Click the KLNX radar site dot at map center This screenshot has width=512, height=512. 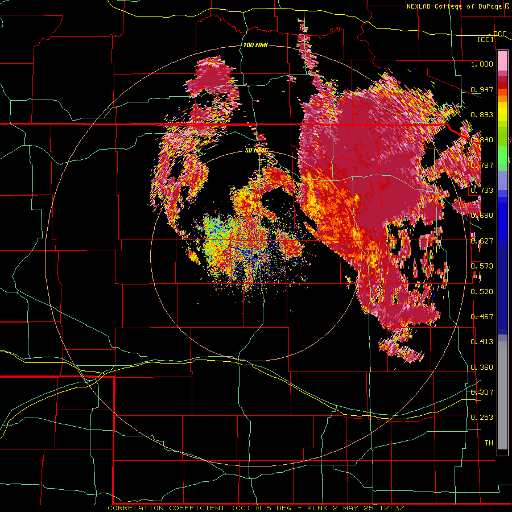click(x=256, y=255)
